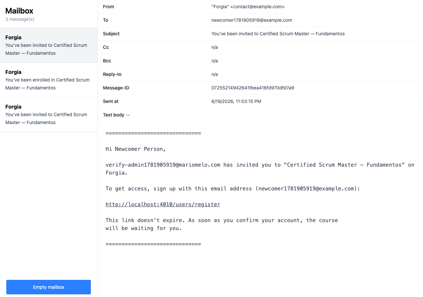Image resolution: width=423 pixels, height=297 pixels.
Task: Click the "To get access, sign up" line
Action: tap(233, 188)
